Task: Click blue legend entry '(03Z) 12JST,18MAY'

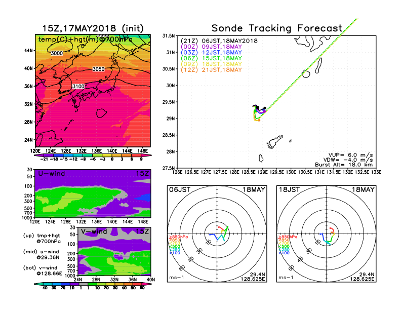Action: point(211,53)
